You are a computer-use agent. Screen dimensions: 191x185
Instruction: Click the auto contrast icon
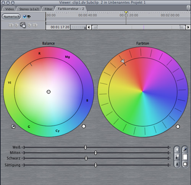(x=177, y=157)
